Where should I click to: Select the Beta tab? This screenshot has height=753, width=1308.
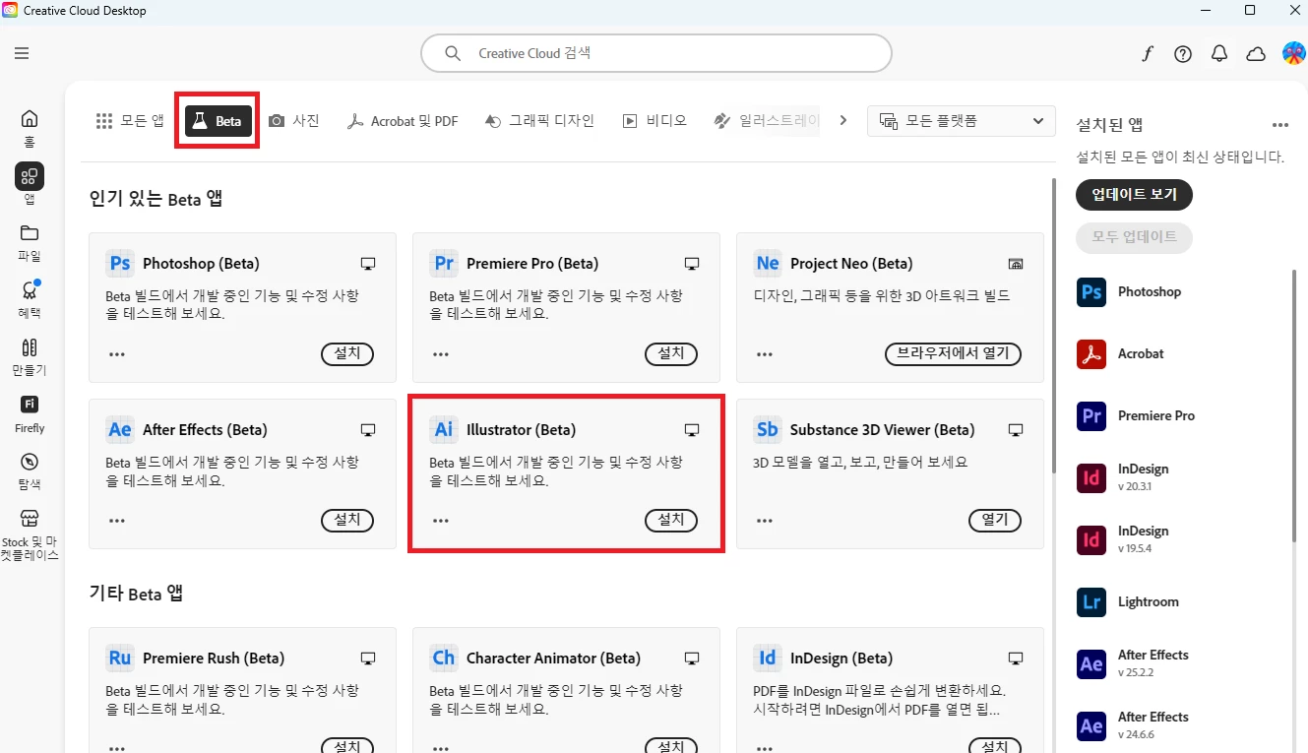click(217, 121)
